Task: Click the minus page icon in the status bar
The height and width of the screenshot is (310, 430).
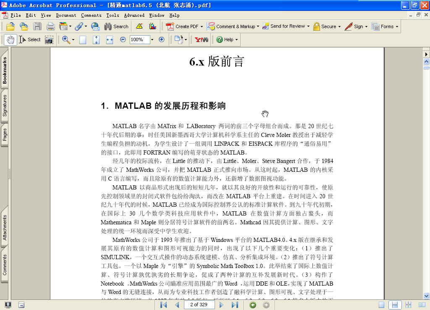Action: click(21, 305)
